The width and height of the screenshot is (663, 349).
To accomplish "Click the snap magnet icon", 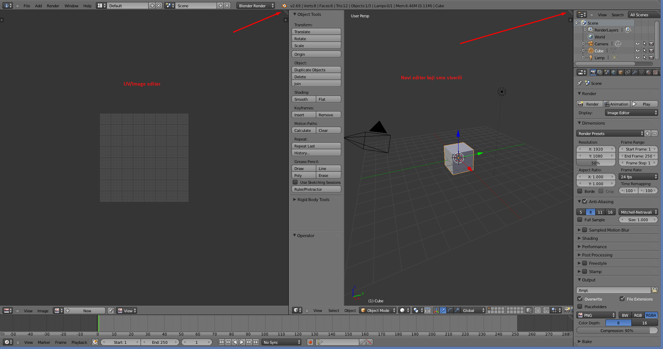I will coord(546,310).
